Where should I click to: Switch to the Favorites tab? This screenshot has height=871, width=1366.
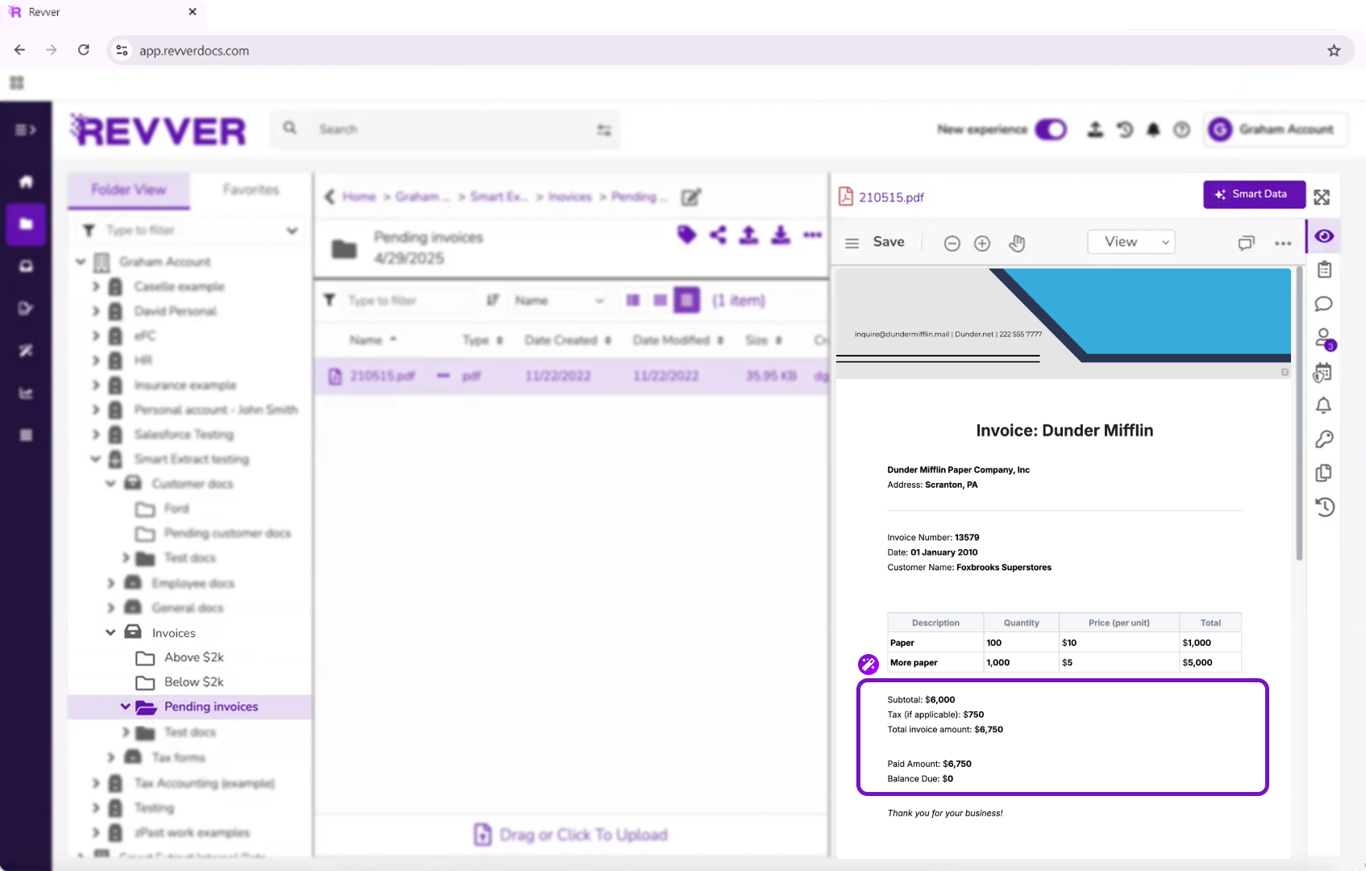click(x=251, y=190)
